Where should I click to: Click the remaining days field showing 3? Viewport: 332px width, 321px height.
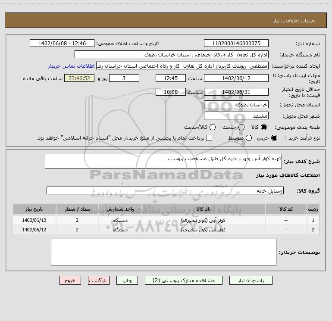pos(124,78)
